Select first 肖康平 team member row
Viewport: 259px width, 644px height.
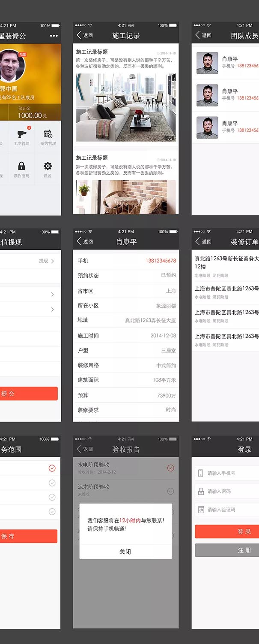point(226,63)
